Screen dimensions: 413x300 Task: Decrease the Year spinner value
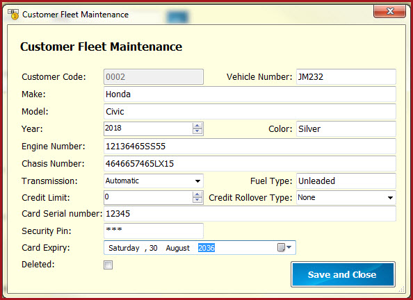click(197, 131)
